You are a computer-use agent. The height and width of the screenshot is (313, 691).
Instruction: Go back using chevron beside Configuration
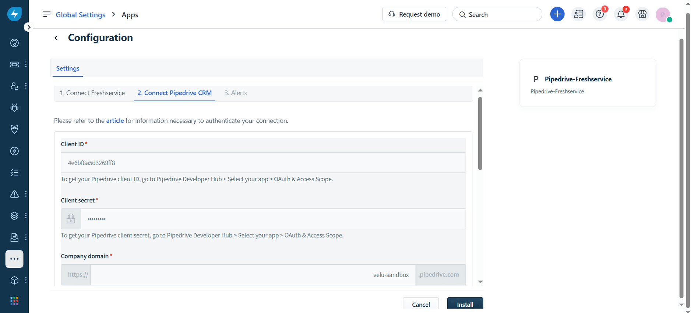pos(56,38)
